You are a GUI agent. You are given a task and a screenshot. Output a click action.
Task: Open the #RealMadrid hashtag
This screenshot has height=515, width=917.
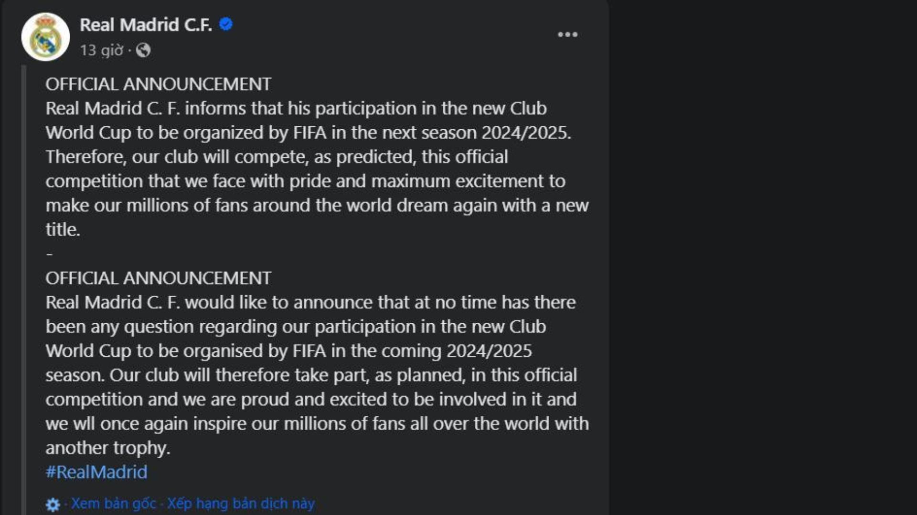pos(96,472)
